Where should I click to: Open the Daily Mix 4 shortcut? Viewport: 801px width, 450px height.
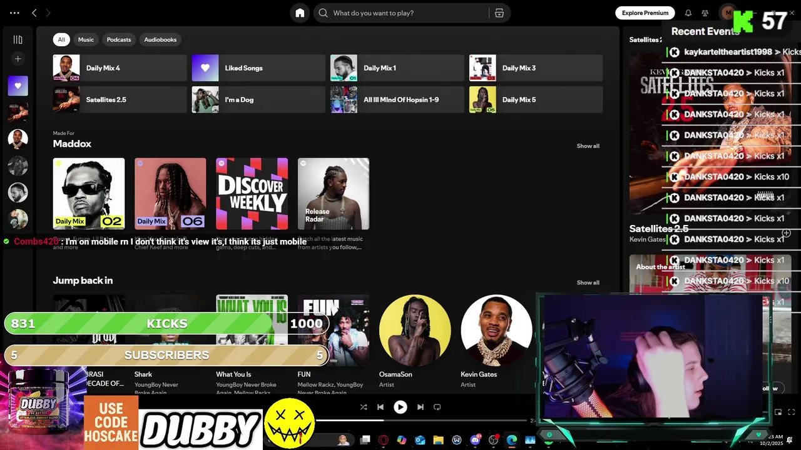coord(120,68)
